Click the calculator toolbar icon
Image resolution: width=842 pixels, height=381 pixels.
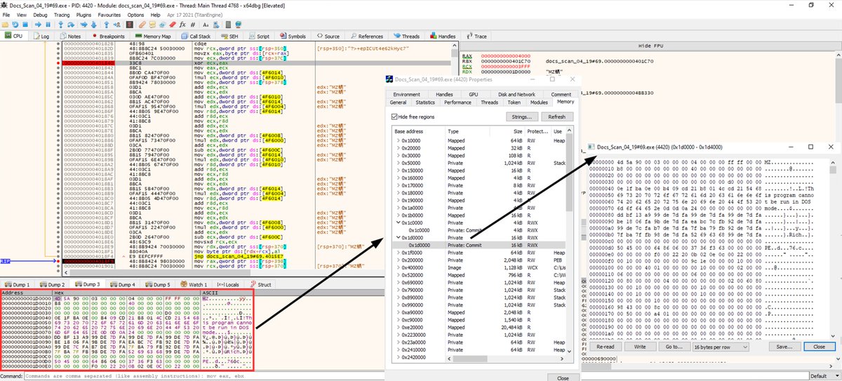228,25
